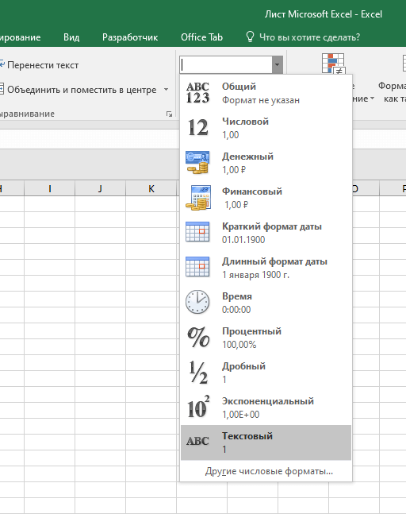
Task: Choose the Денежный coins icon
Action: coord(197,162)
